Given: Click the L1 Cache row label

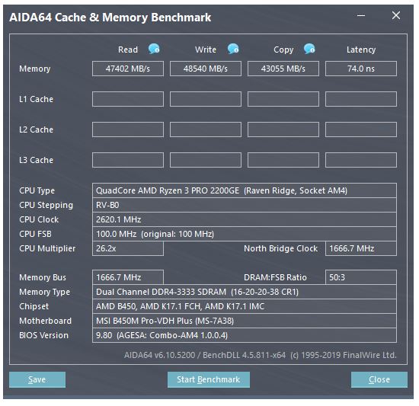Looking at the screenshot, I should click(36, 99).
